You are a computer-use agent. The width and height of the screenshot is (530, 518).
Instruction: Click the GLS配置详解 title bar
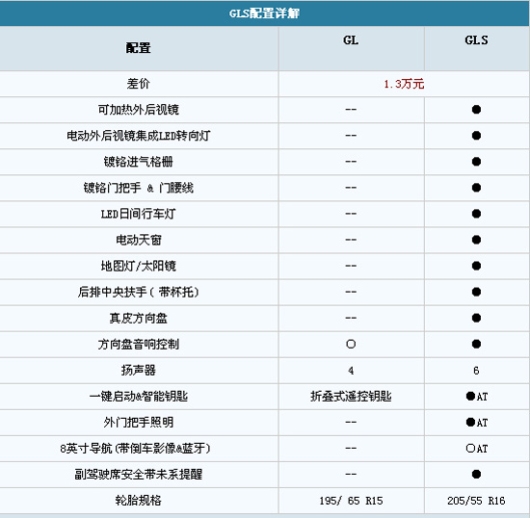point(265,13)
